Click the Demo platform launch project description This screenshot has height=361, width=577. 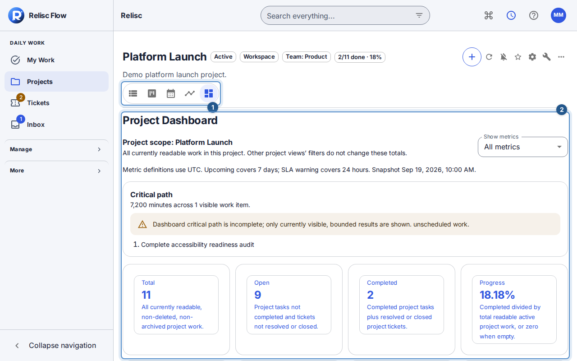pyautogui.click(x=174, y=74)
